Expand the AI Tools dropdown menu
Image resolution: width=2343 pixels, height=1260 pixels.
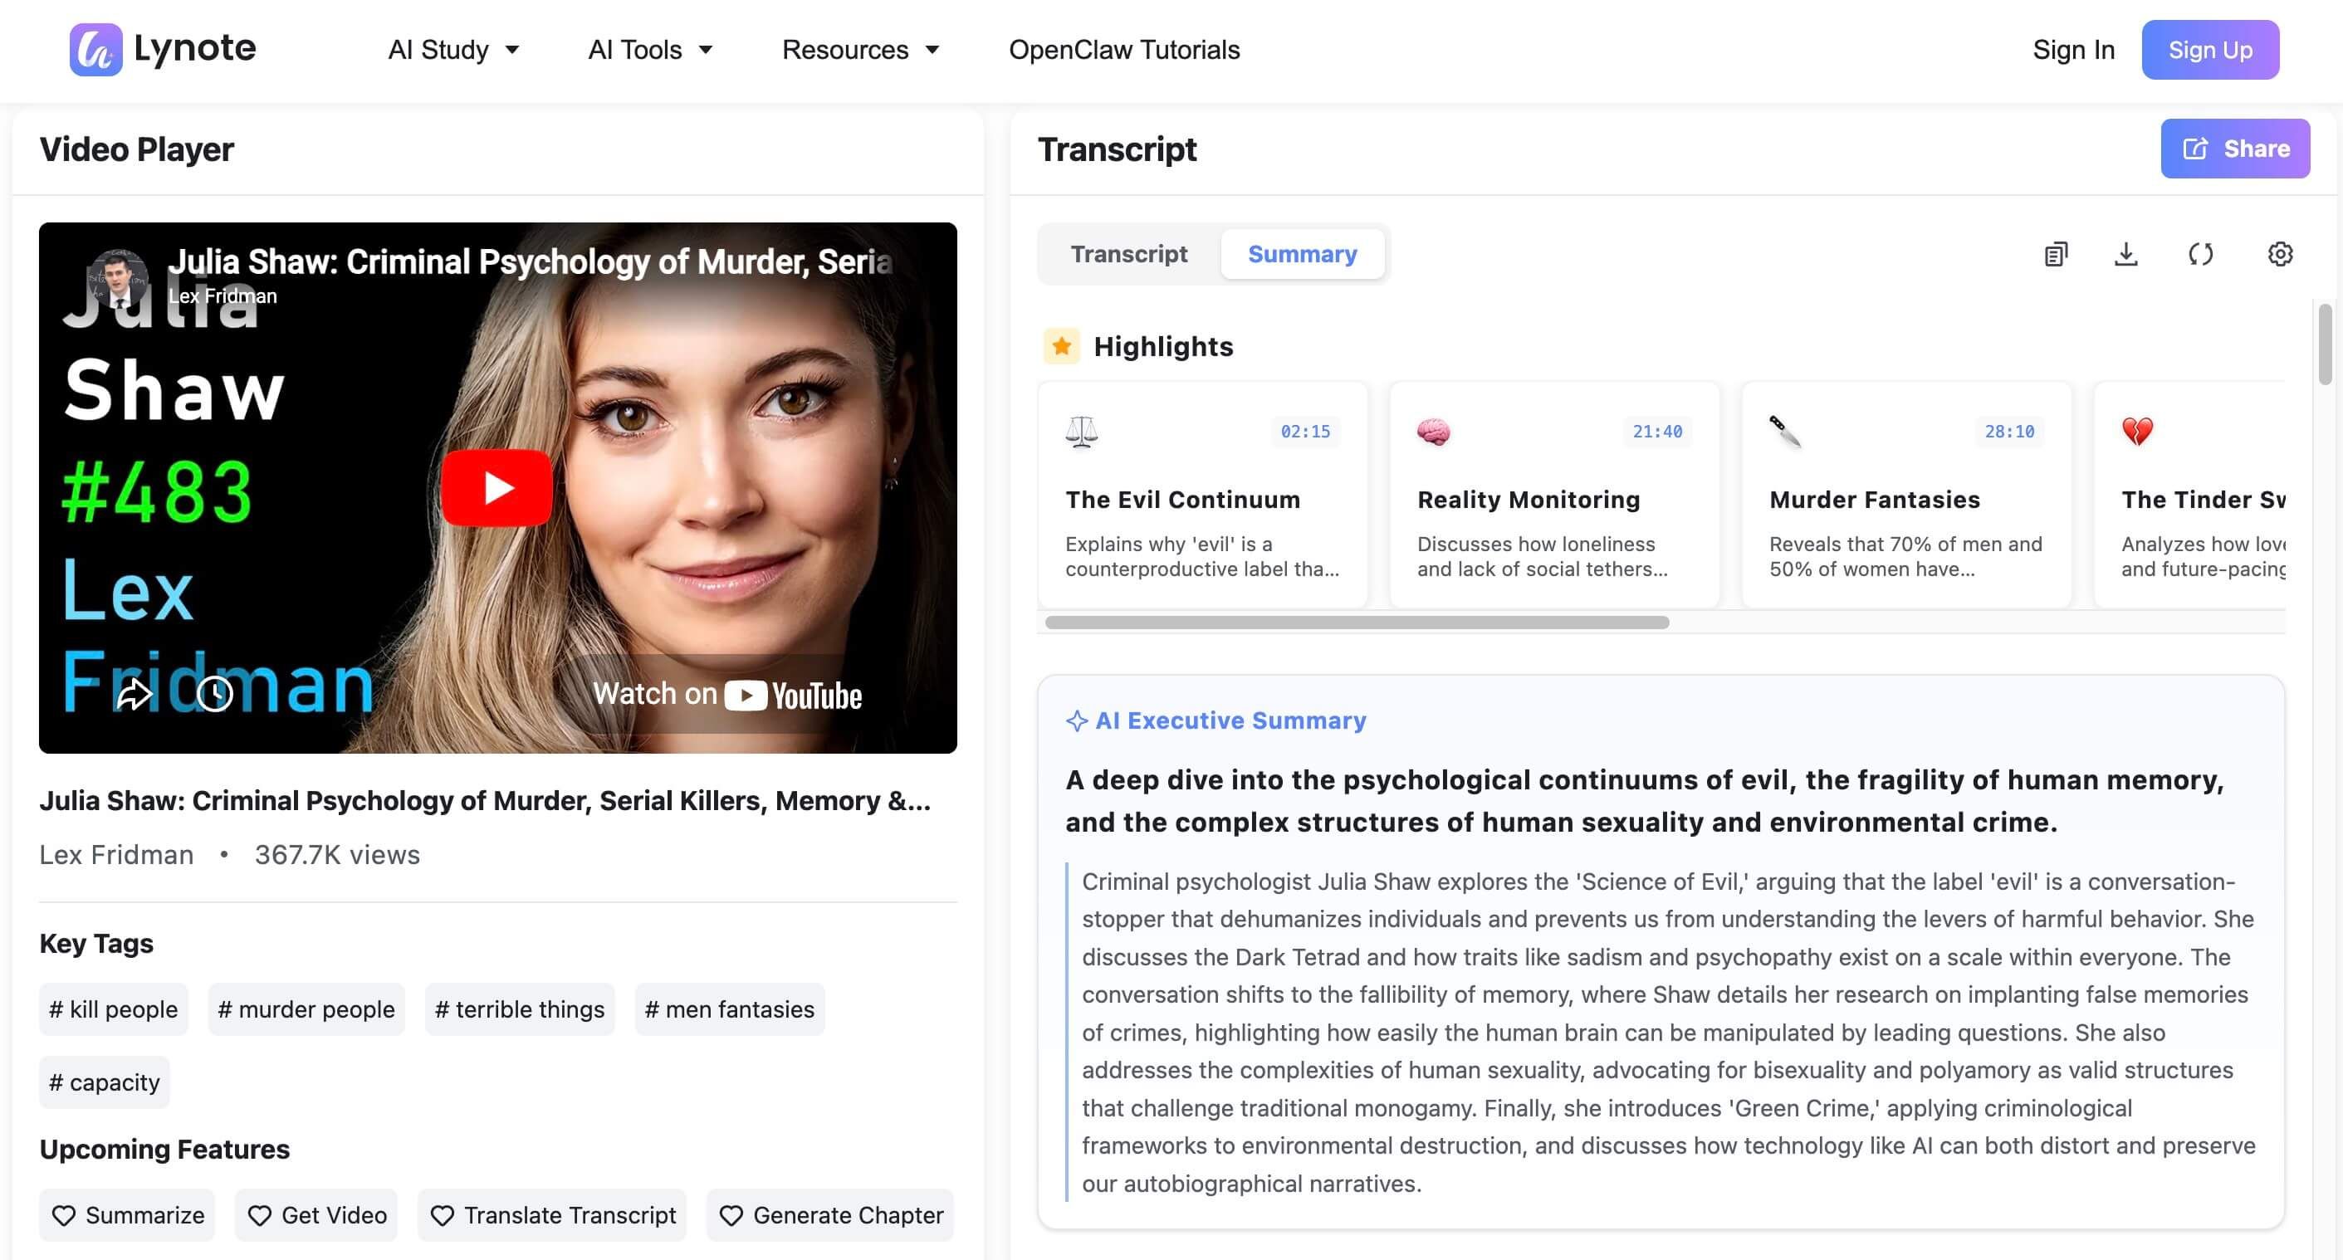[x=650, y=50]
